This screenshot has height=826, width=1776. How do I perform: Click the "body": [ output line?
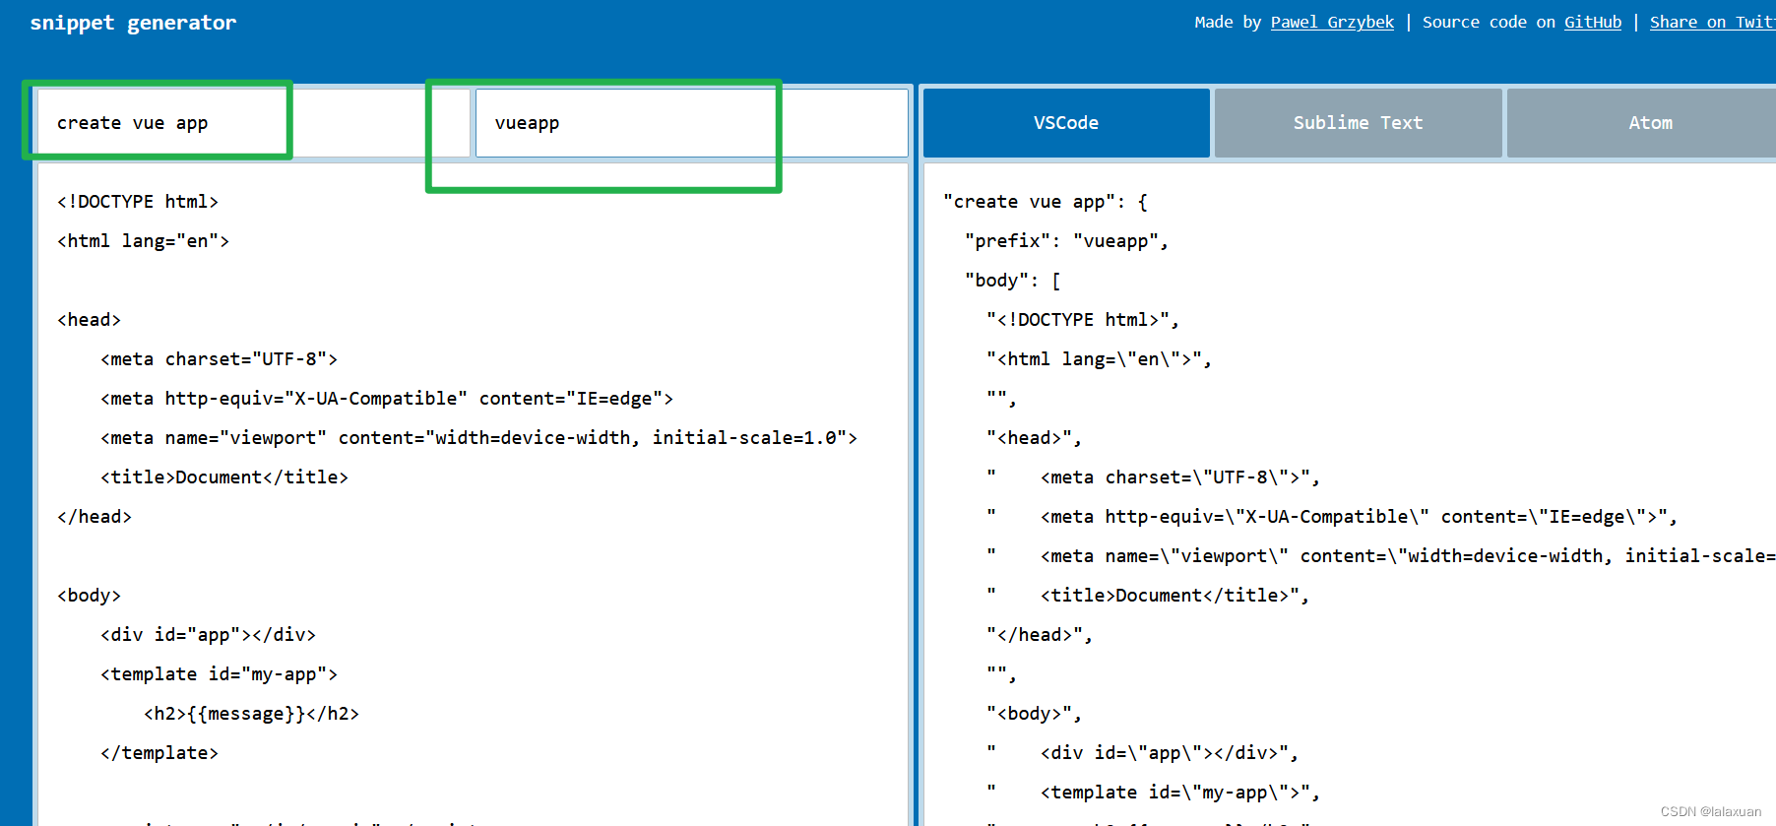pyautogui.click(x=1012, y=281)
